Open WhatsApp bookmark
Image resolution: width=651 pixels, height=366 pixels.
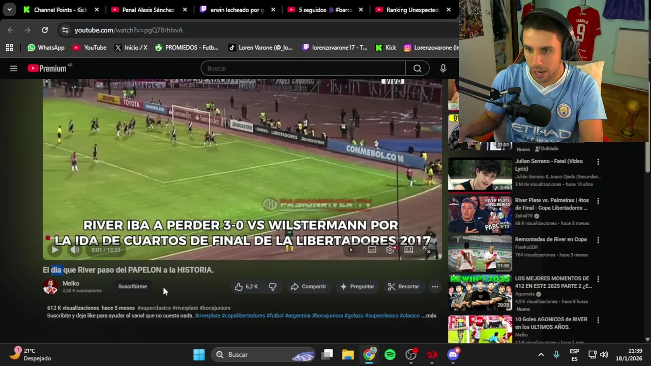[46, 47]
